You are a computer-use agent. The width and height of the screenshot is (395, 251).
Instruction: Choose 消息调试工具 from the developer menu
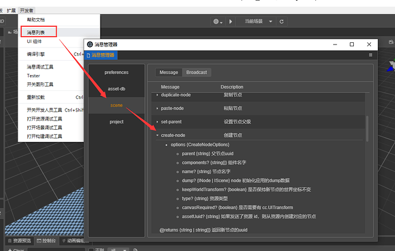[40, 67]
